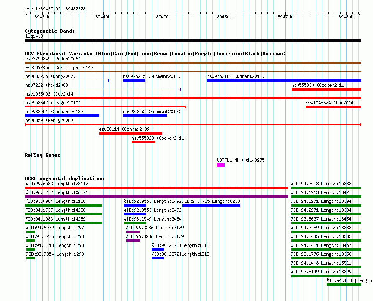The width and height of the screenshot is (373, 301).
Task: Click the nsv983052 (Sudmant2013) label
Action: [x=152, y=112]
